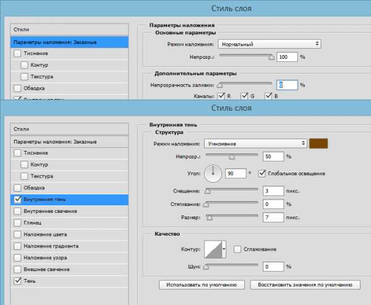Click the opacity field showing 100
The height and width of the screenshot is (305, 371).
pyautogui.click(x=287, y=57)
